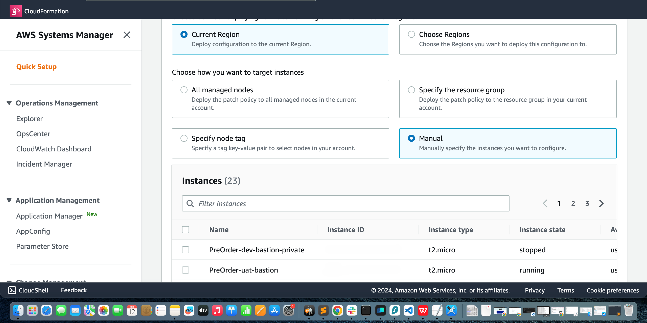Sort by the Instance type column header

tap(451, 230)
